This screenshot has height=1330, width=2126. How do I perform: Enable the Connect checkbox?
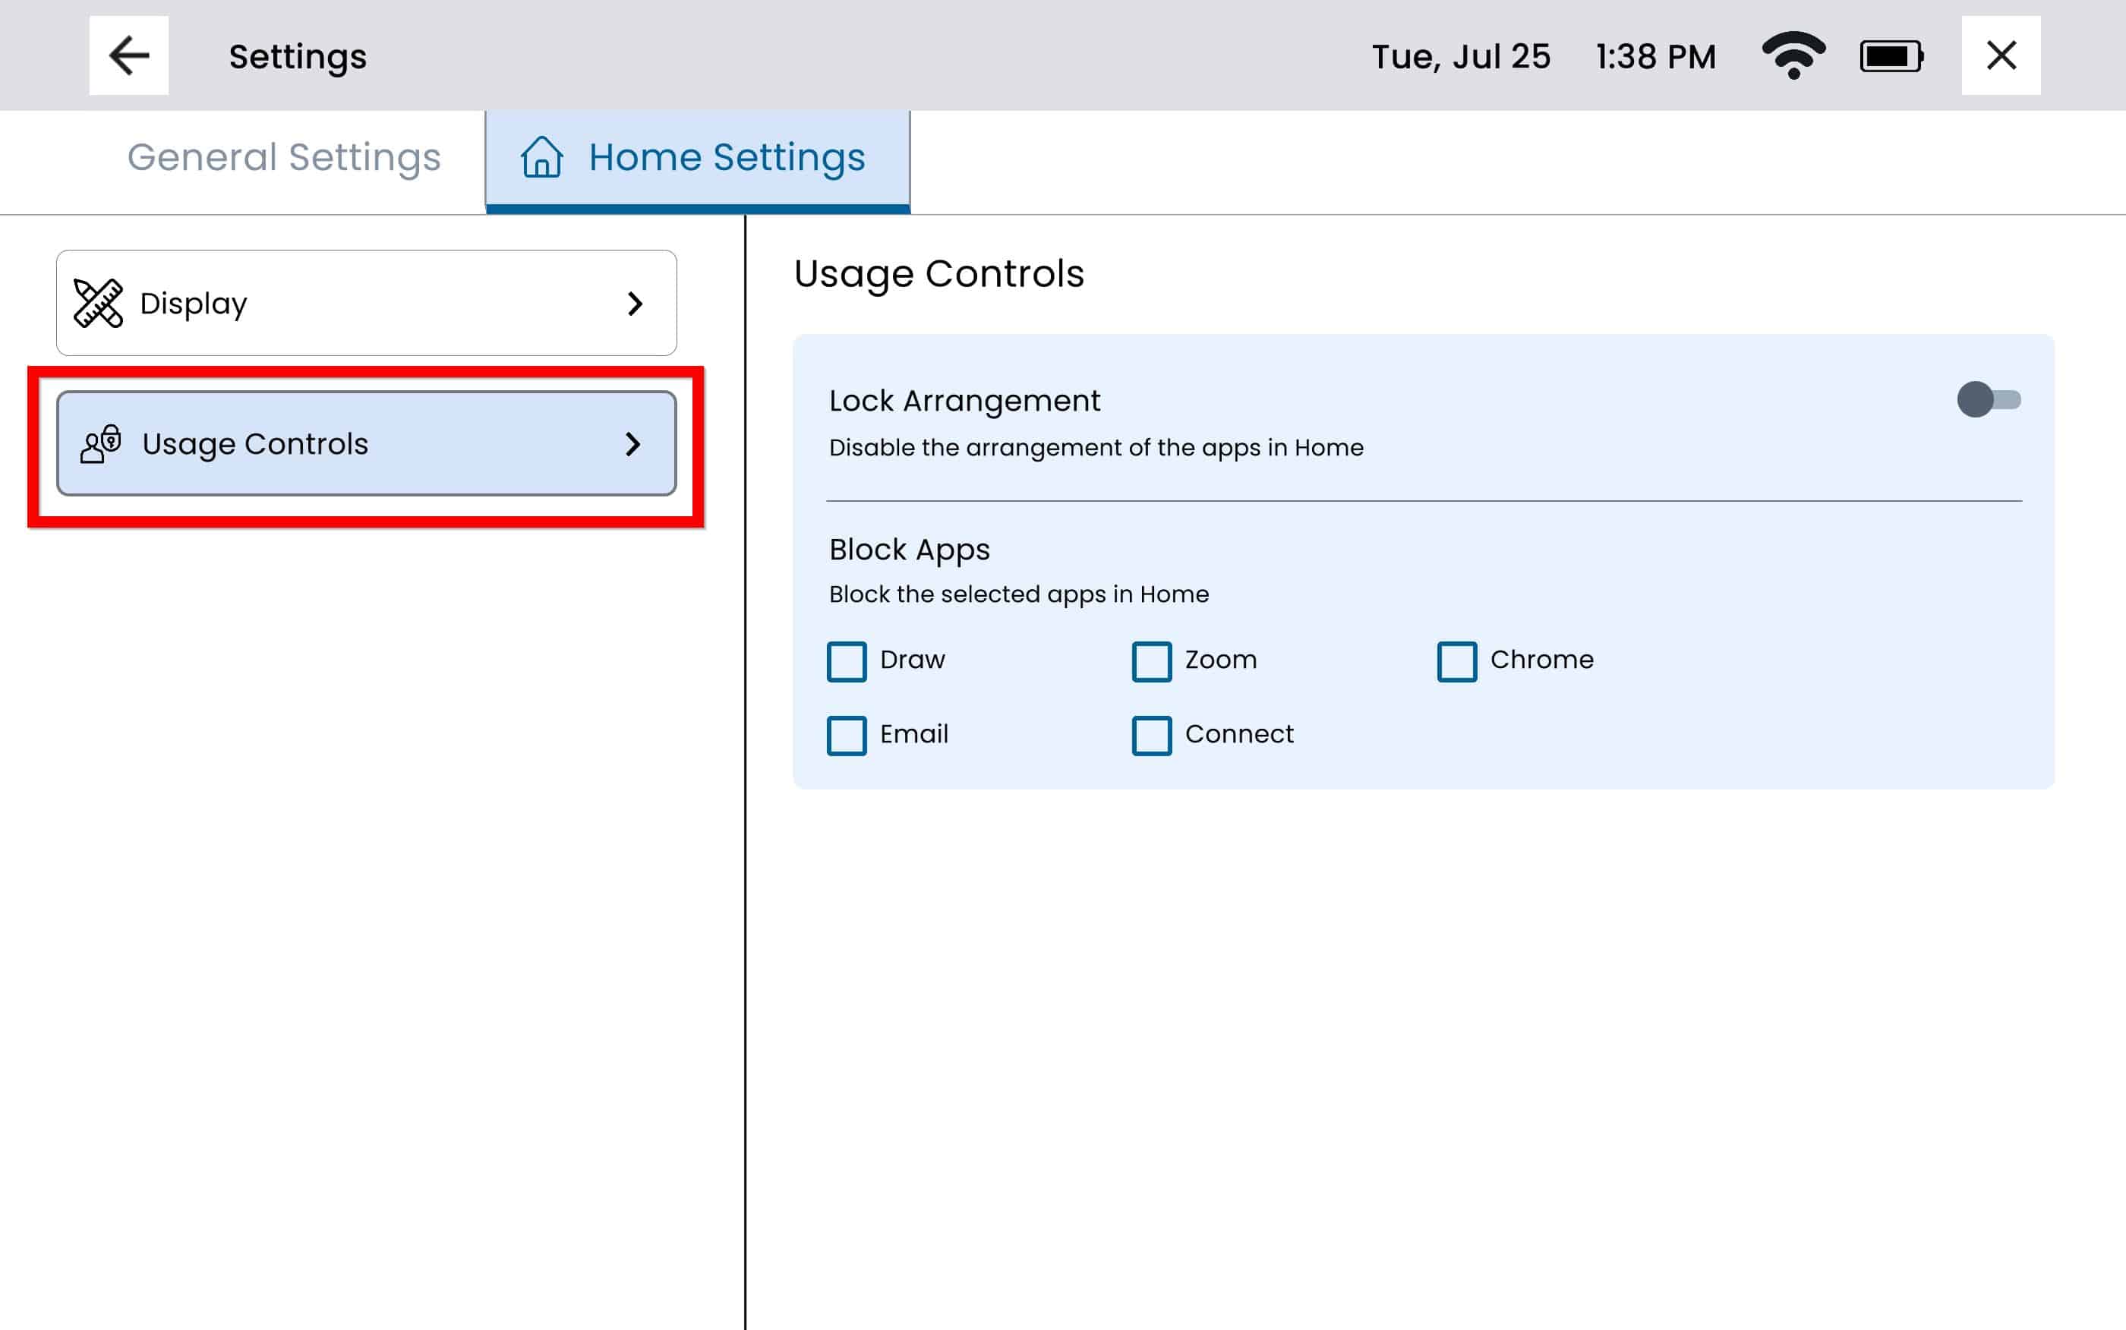click(1151, 736)
